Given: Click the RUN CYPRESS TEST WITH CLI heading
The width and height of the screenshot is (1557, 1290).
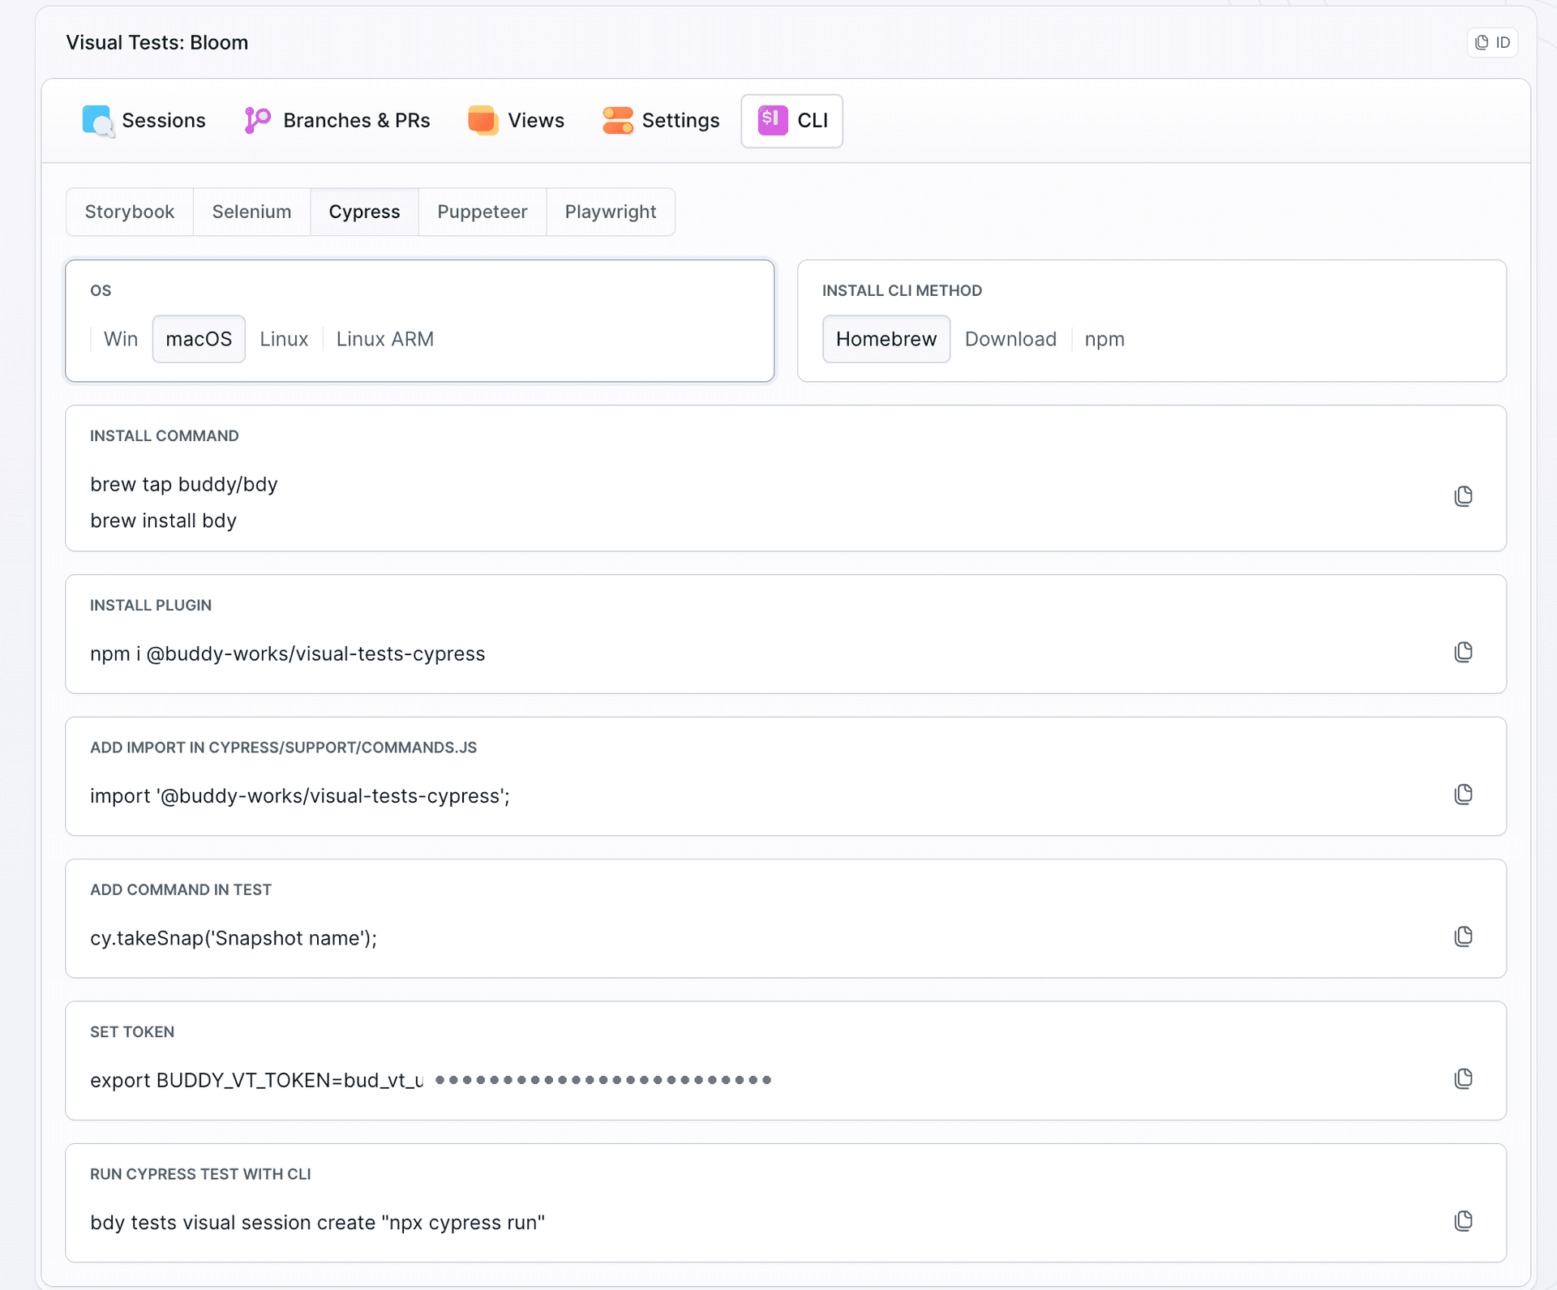Looking at the screenshot, I should (200, 1175).
